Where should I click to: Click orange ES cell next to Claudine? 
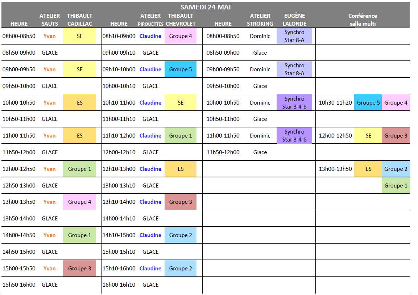[181, 169]
